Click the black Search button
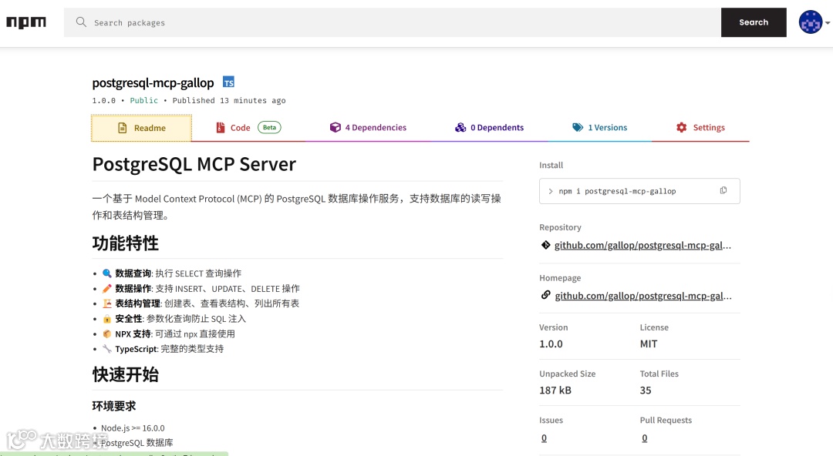The width and height of the screenshot is (833, 456). pyautogui.click(x=754, y=22)
